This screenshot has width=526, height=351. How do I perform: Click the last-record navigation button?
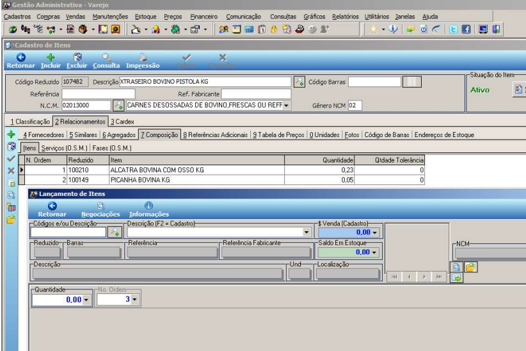[x=439, y=277]
